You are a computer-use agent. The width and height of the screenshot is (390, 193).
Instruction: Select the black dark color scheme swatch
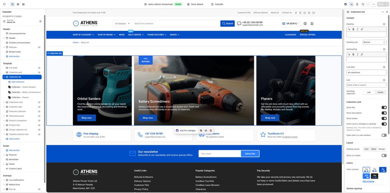tap(375, 176)
